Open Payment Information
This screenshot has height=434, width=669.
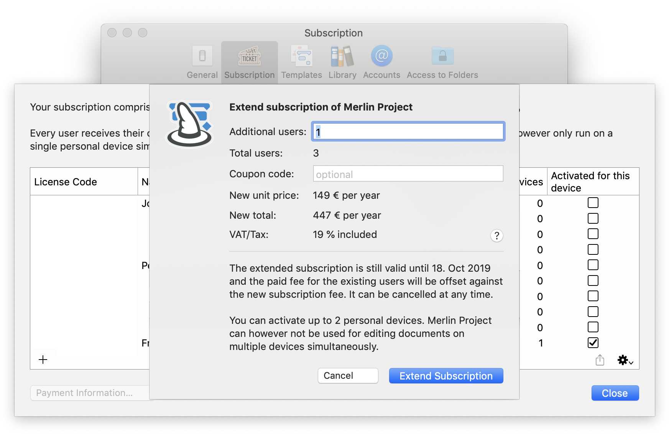point(85,393)
